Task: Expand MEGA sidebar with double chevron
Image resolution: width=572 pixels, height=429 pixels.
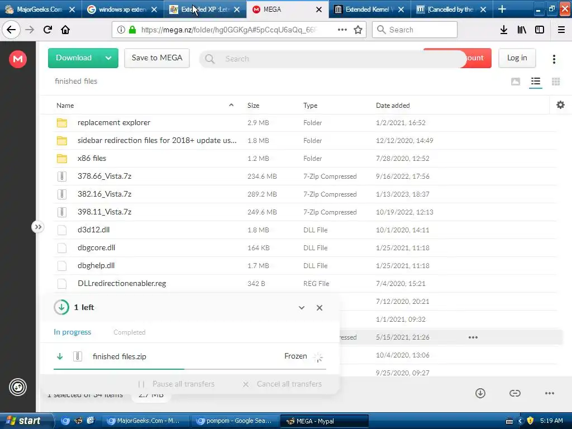Action: pyautogui.click(x=37, y=227)
